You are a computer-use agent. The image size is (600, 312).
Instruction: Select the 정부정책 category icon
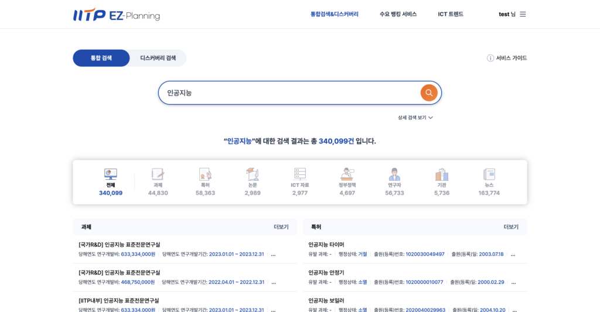coord(347,174)
